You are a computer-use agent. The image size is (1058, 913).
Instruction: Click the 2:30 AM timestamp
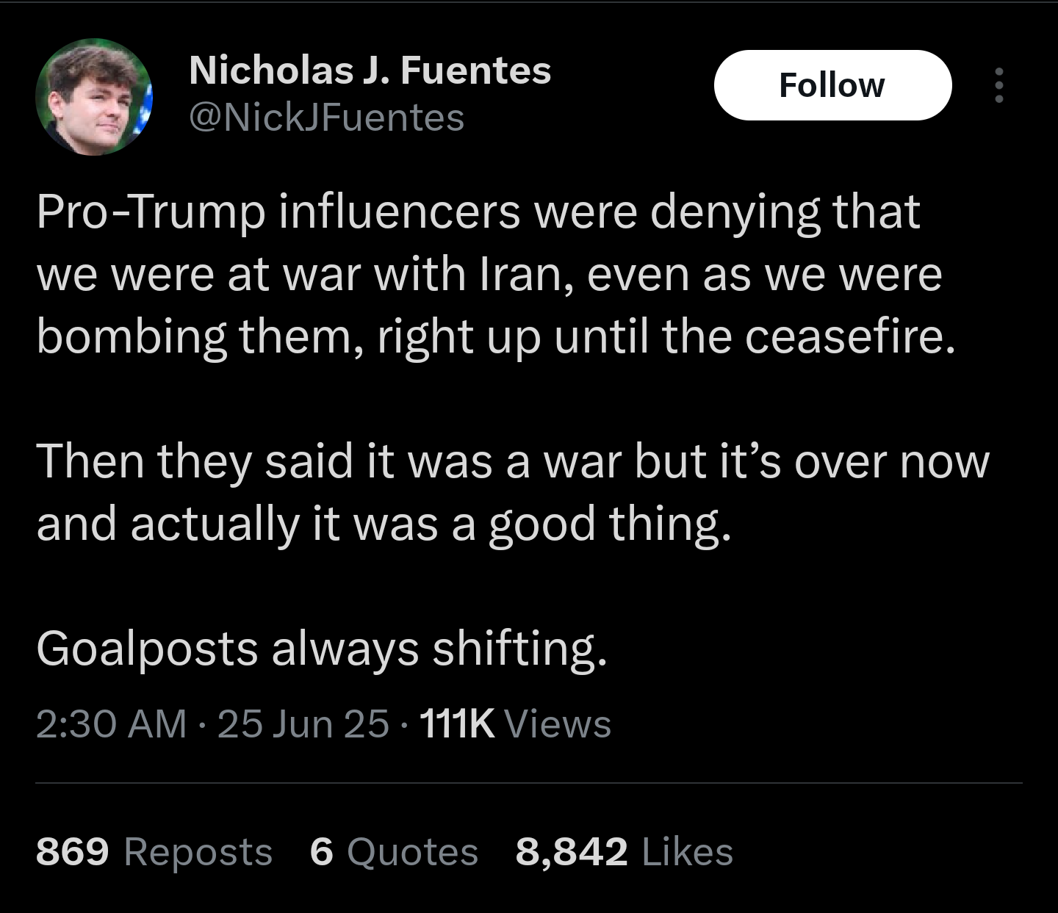tap(112, 723)
